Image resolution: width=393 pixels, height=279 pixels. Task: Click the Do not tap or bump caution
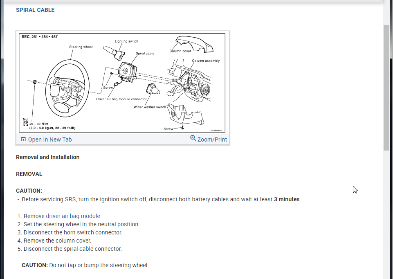click(85, 265)
